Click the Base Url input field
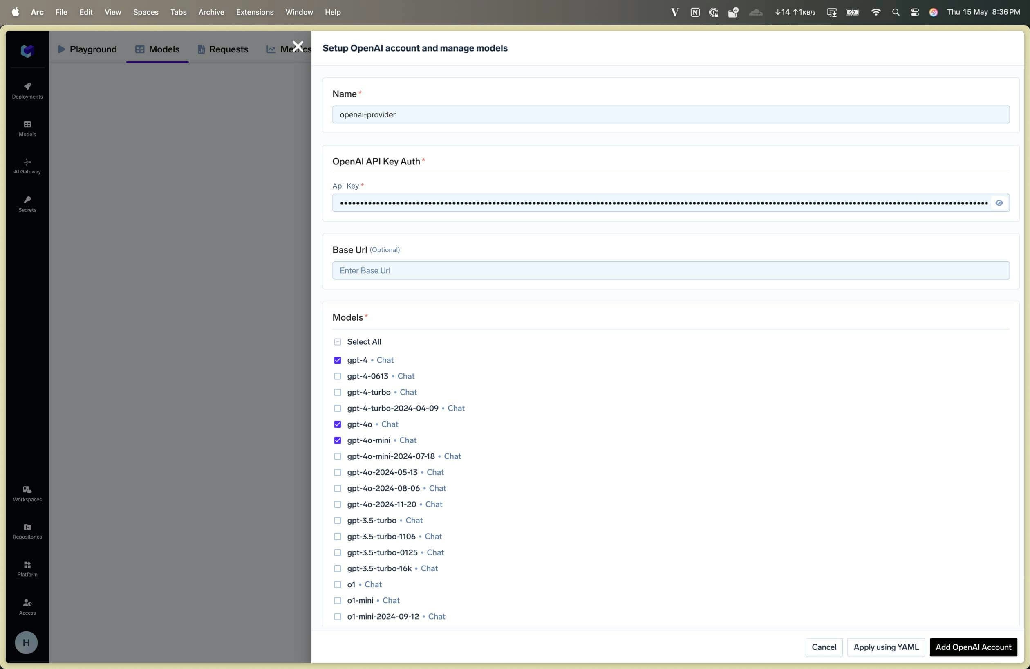The height and width of the screenshot is (669, 1030). (x=671, y=271)
